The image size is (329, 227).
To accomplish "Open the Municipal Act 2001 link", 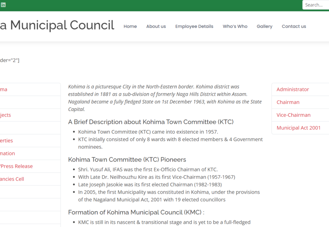I will (x=299, y=128).
